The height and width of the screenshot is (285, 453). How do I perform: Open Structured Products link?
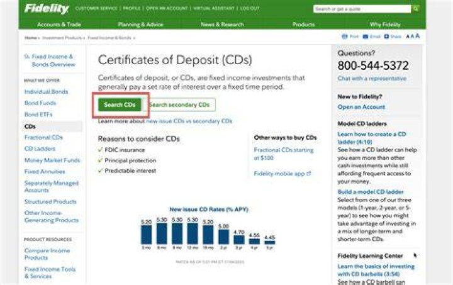[50, 201]
